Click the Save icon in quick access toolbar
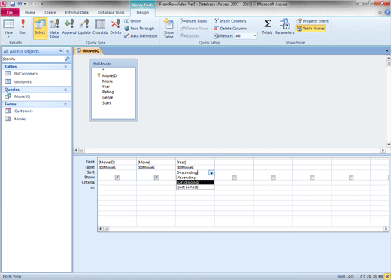 click(12, 4)
